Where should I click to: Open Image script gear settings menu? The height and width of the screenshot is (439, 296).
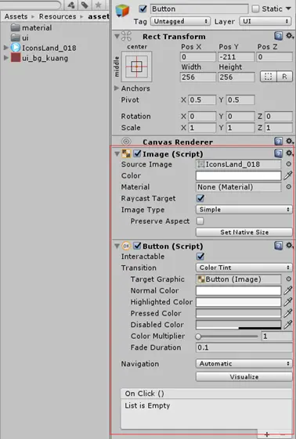pos(289,153)
